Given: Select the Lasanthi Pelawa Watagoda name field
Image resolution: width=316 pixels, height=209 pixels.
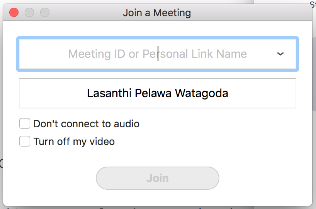Looking at the screenshot, I should pyautogui.click(x=157, y=93).
